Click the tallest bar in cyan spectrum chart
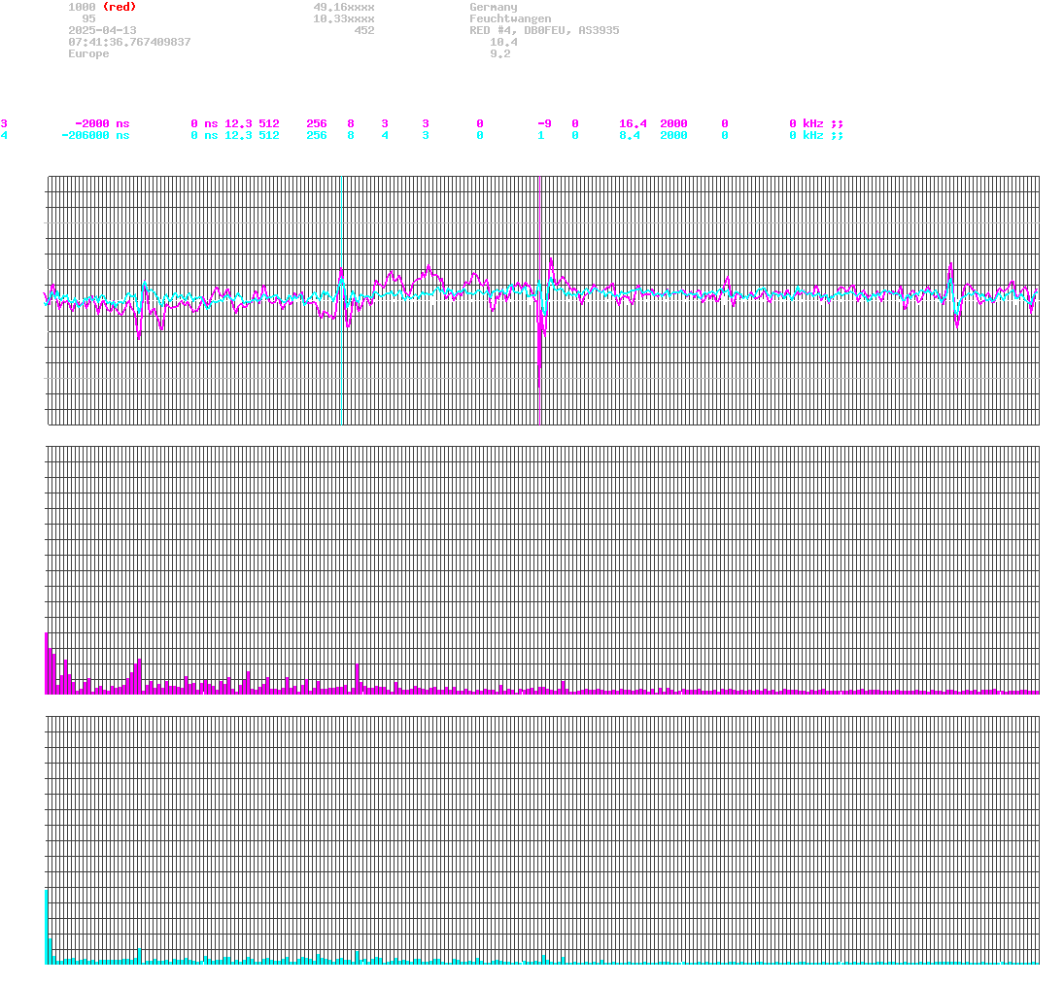1064x986 pixels. (x=47, y=927)
